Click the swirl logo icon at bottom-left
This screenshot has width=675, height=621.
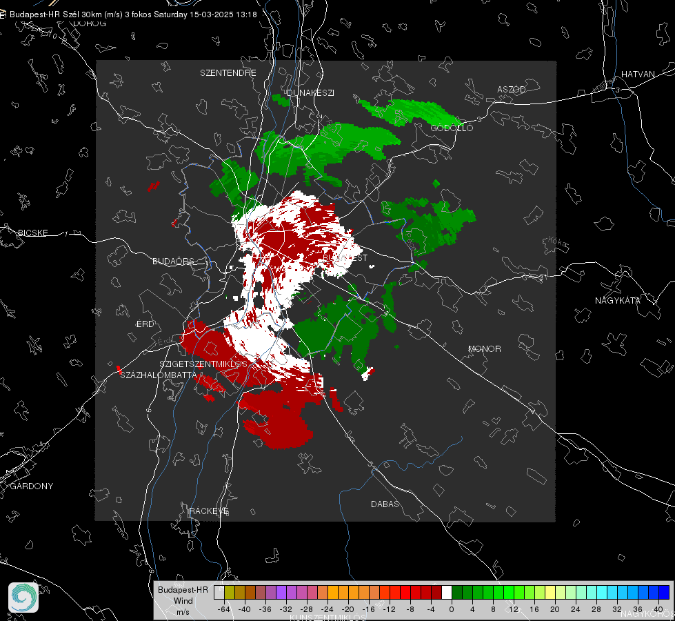coord(23,598)
